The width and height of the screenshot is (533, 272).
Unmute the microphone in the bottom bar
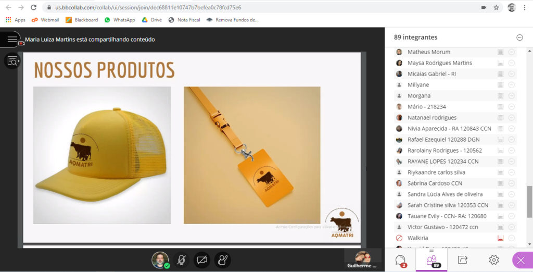coord(181,259)
